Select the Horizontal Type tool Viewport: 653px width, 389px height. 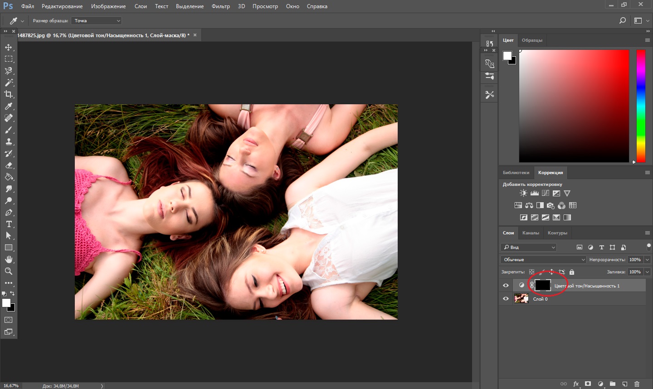point(9,224)
